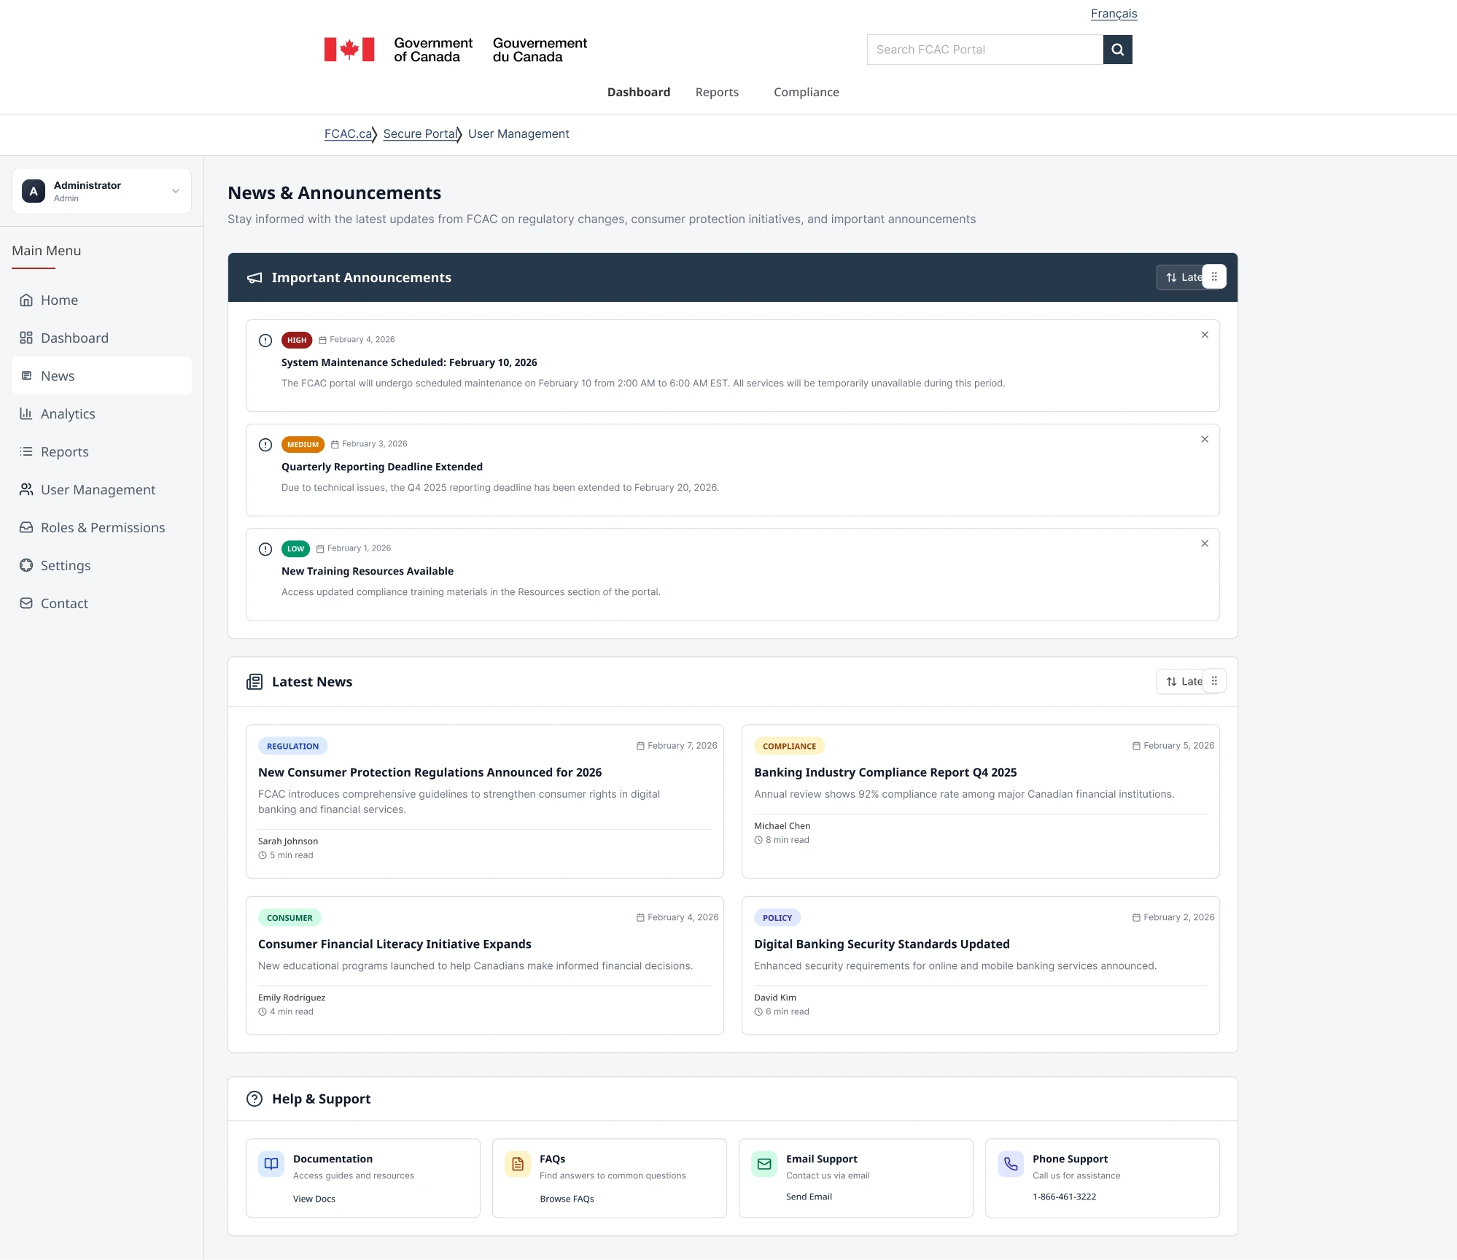The image size is (1457, 1260).
Task: Click the Browse FAQs link
Action: point(567,1199)
